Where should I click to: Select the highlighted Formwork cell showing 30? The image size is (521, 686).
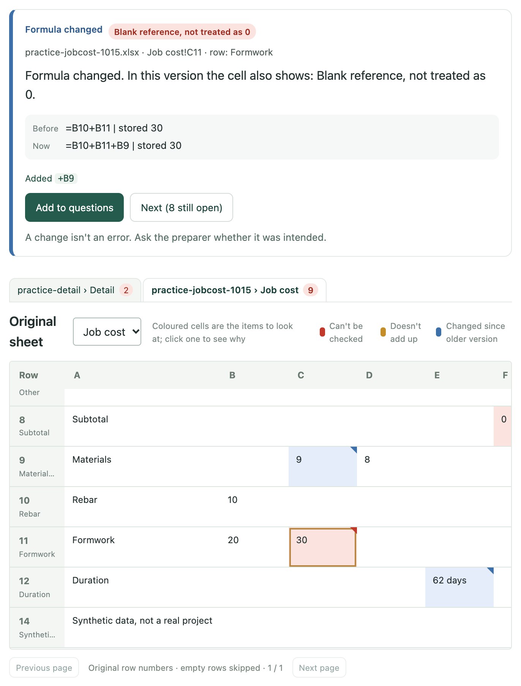click(323, 547)
